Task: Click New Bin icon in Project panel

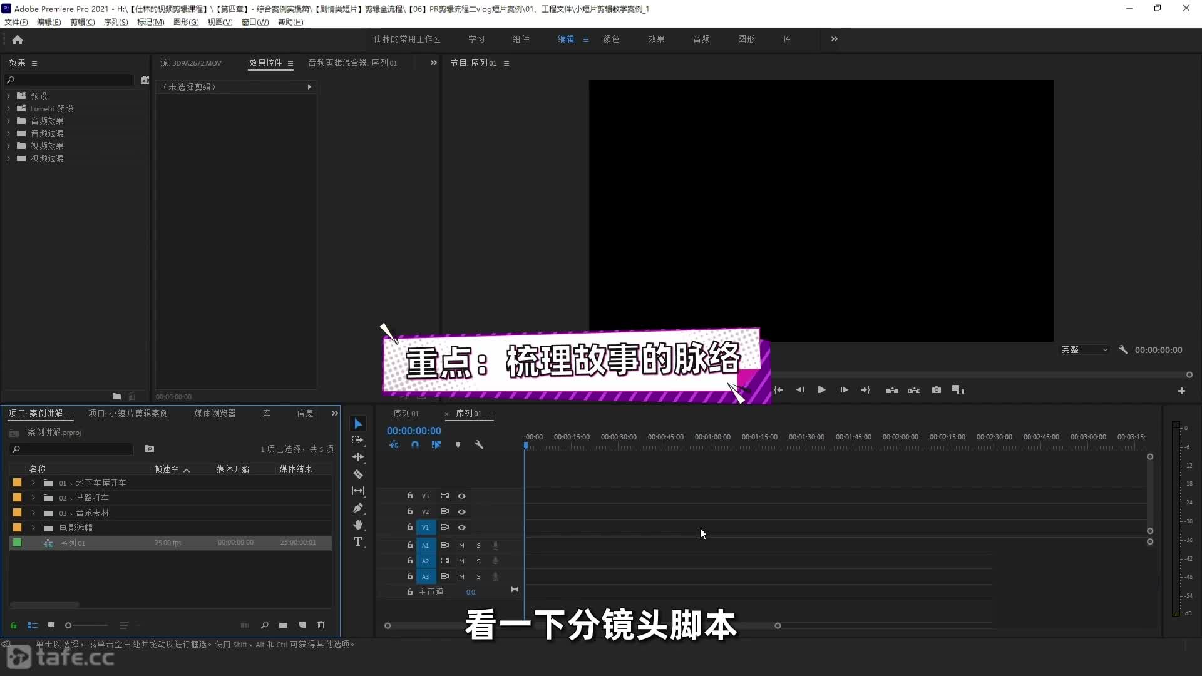Action: pos(283,625)
